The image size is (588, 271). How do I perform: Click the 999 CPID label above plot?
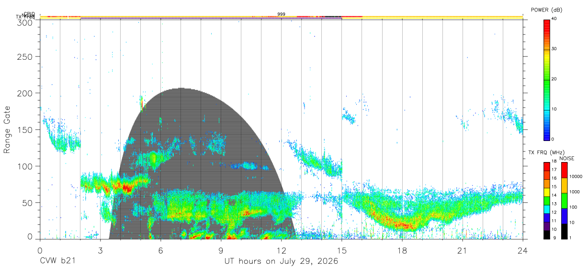282,14
